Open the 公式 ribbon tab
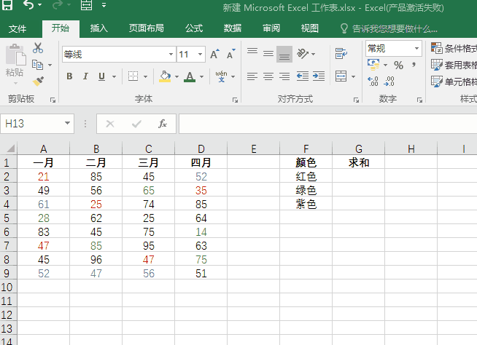Image resolution: width=477 pixels, height=345 pixels. [x=194, y=28]
